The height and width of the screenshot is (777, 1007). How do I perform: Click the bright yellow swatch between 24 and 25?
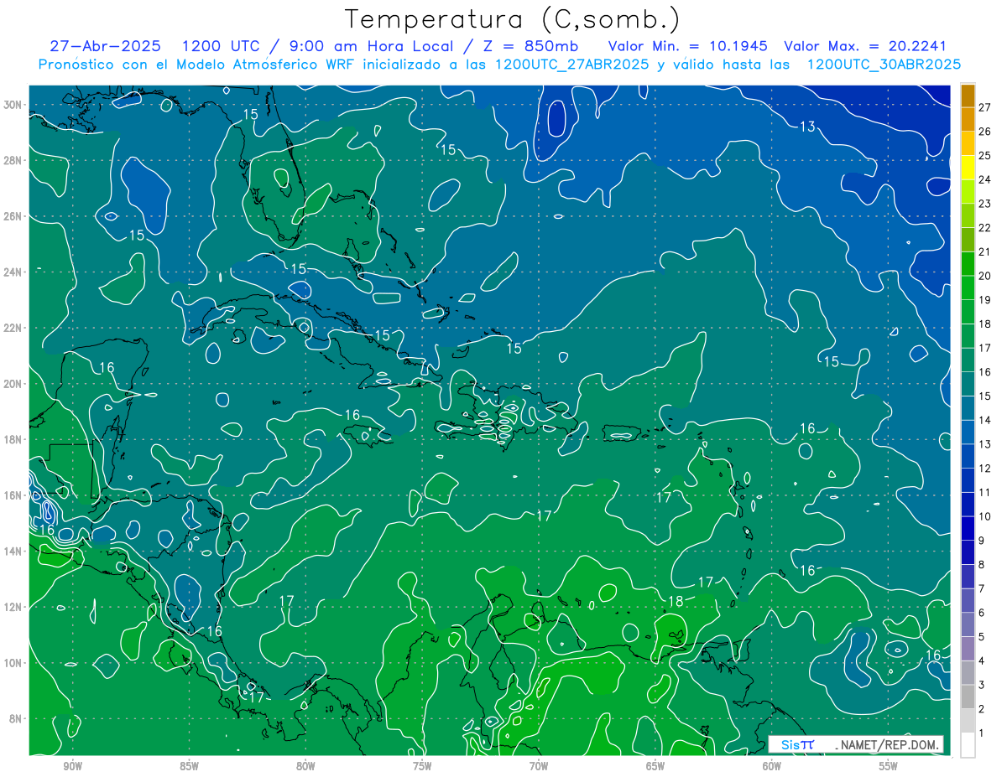point(968,168)
